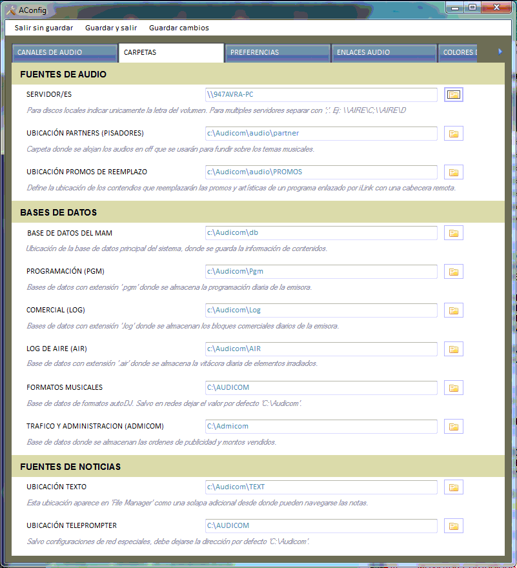Select the Carpetas tab
This screenshot has height=568, width=517.
point(171,52)
